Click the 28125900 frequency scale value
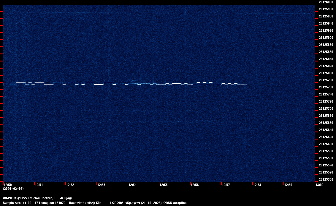This screenshot has width=336, height=206. pyautogui.click(x=326, y=38)
